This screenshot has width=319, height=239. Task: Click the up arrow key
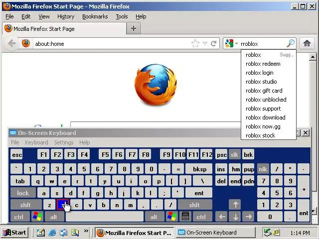click(235, 205)
